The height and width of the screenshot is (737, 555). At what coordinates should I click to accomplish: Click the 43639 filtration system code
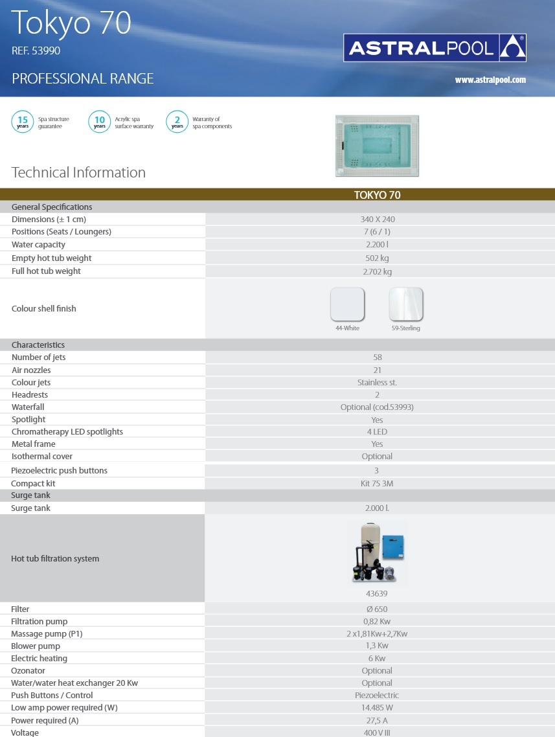[x=377, y=593]
